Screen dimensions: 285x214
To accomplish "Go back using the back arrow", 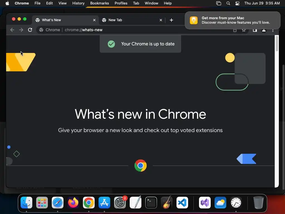I will tap(12, 30).
